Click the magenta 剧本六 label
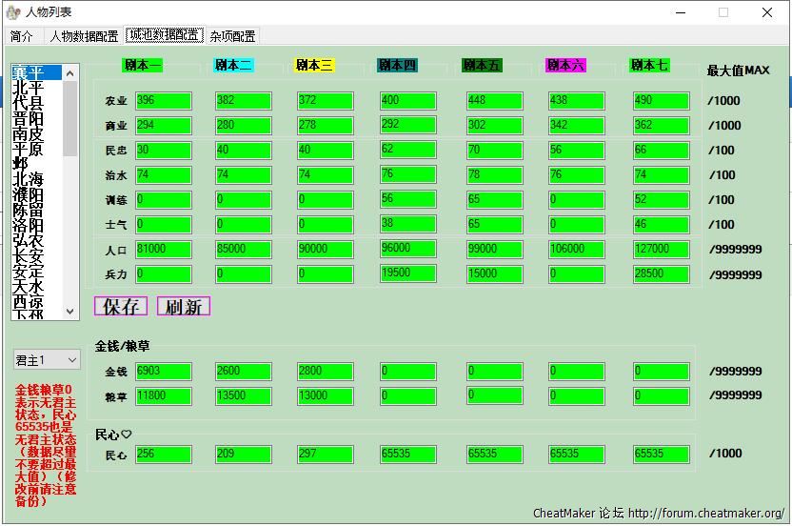The image size is (792, 526). (x=565, y=65)
